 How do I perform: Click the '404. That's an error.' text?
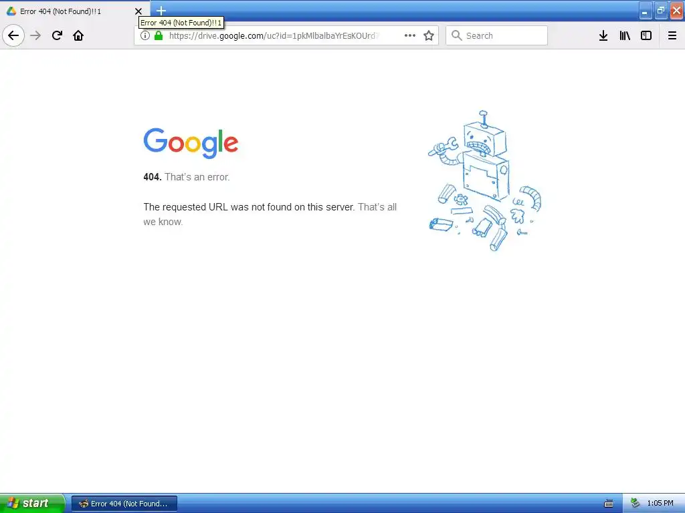click(187, 177)
